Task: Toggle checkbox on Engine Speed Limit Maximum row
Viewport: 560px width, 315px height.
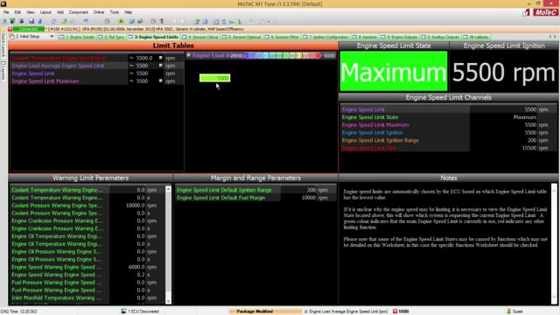Action: [161, 80]
